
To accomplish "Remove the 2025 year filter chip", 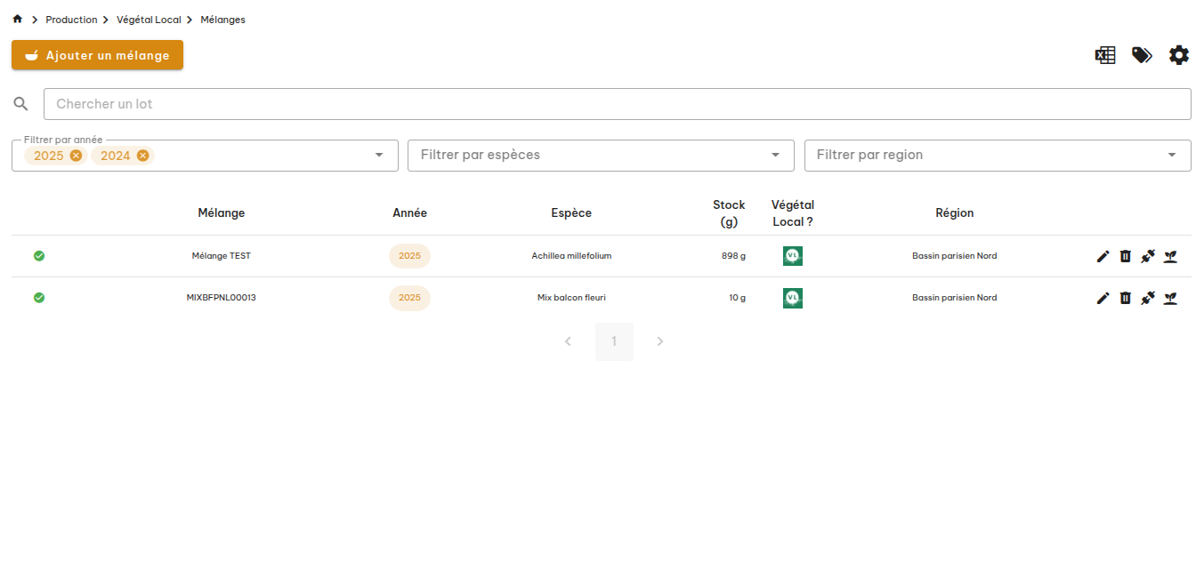I will (76, 156).
